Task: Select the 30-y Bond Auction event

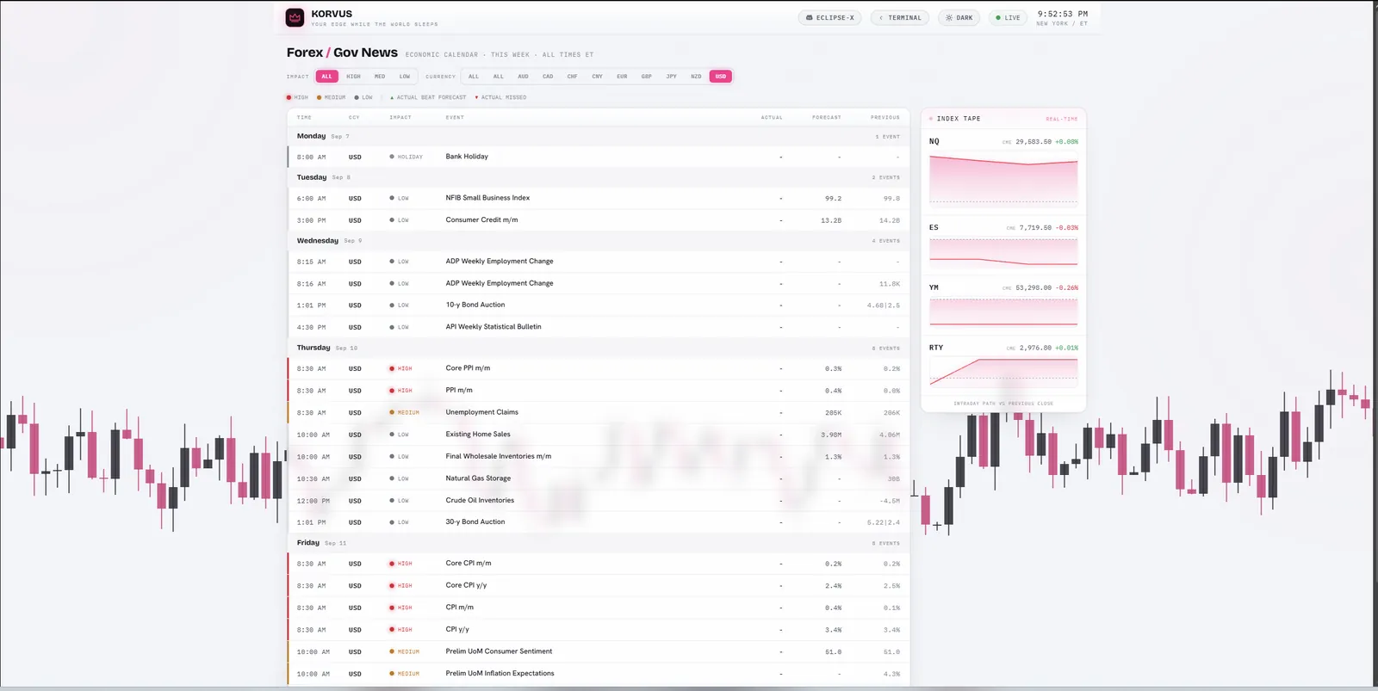Action: 599,522
